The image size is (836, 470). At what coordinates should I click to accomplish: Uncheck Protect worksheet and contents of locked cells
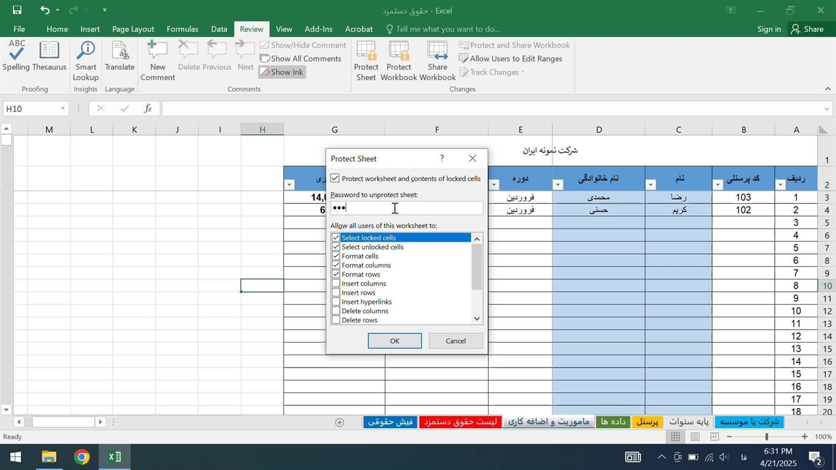(x=335, y=178)
